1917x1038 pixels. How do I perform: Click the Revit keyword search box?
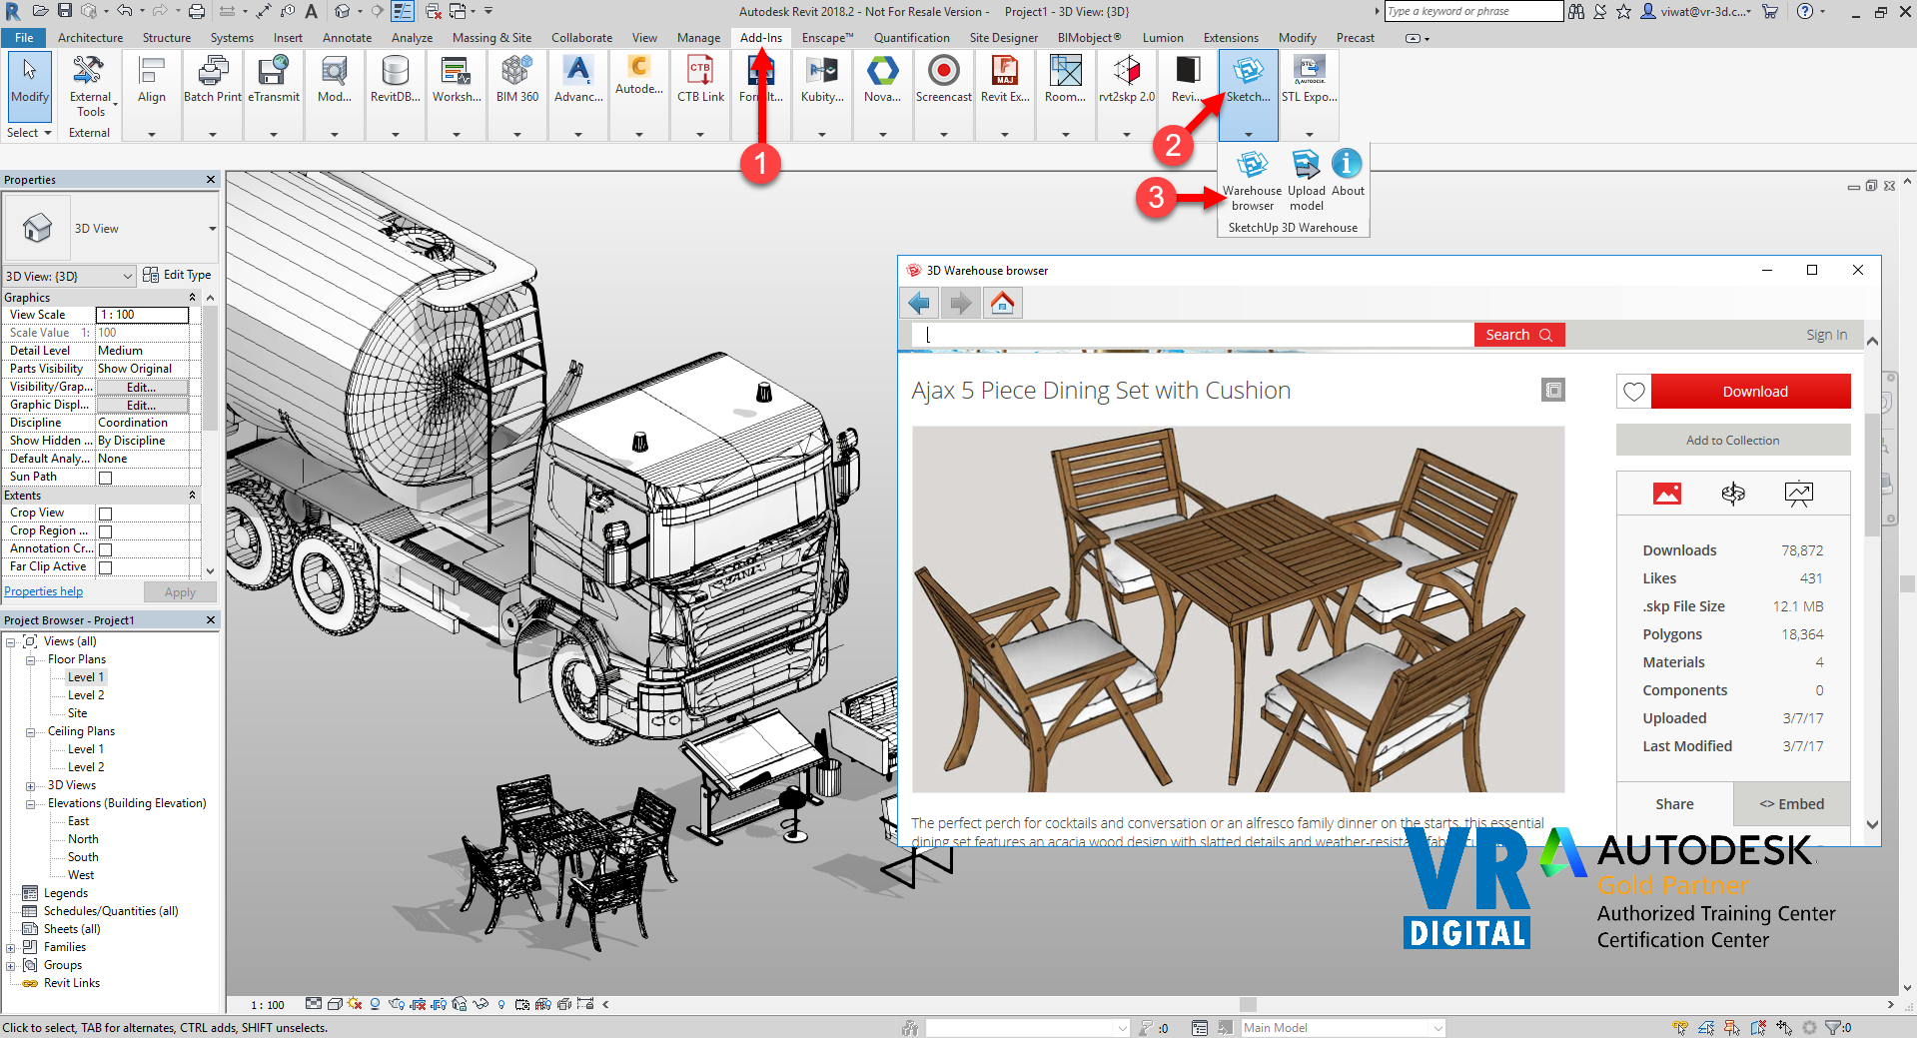1473,11
